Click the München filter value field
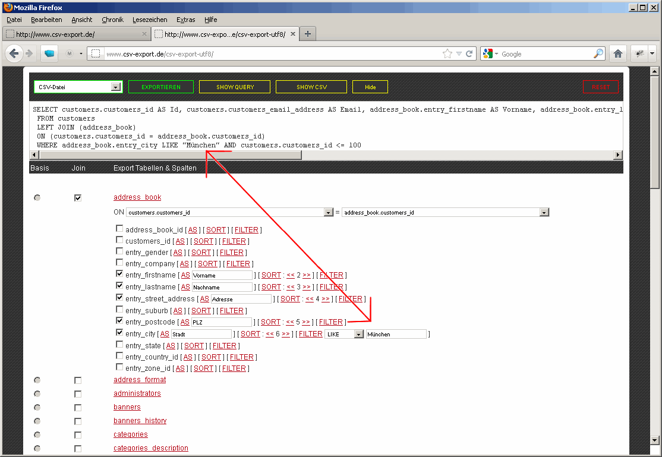Screen dimensions: 662x457 (x=396, y=334)
